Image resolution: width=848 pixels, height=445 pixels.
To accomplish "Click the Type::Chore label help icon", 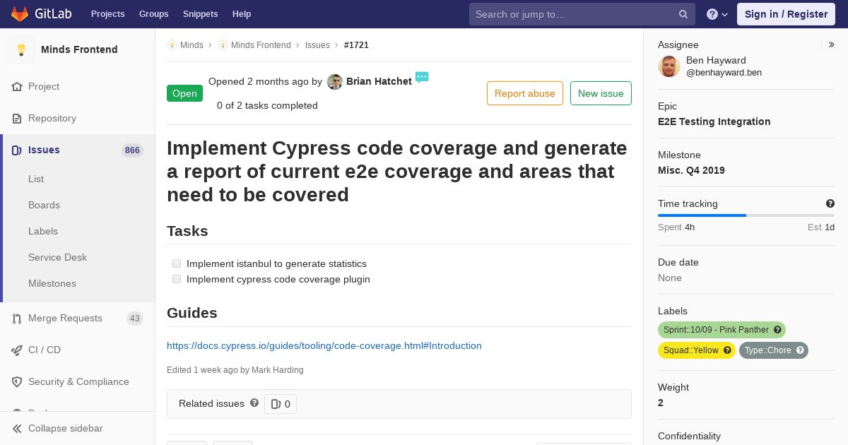I will tap(800, 350).
